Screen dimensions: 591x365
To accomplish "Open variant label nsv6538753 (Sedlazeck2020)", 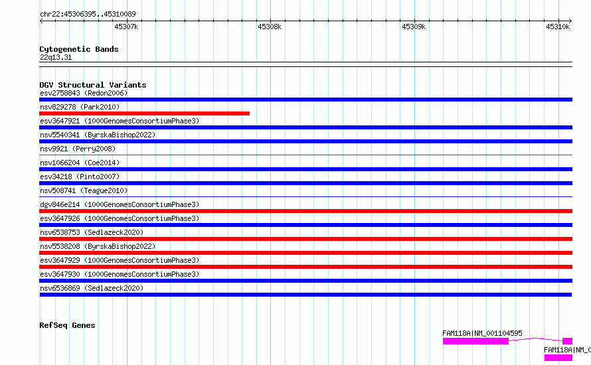I will tap(92, 232).
